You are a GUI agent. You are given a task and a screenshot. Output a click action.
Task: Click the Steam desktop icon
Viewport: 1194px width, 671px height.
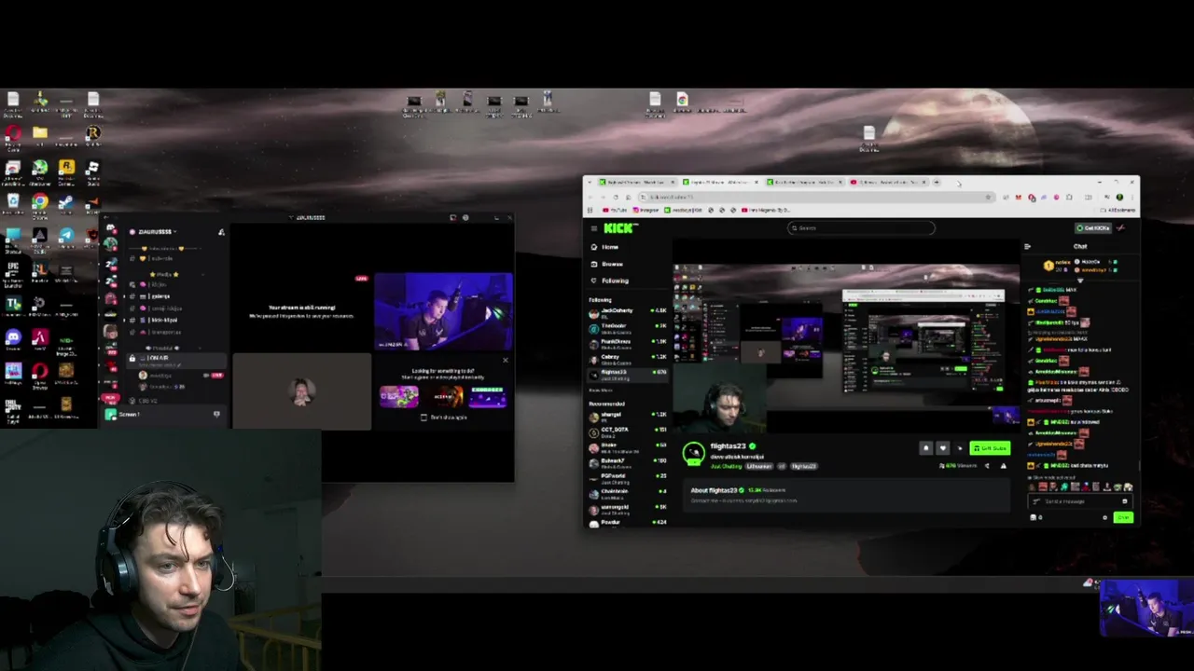(66, 201)
